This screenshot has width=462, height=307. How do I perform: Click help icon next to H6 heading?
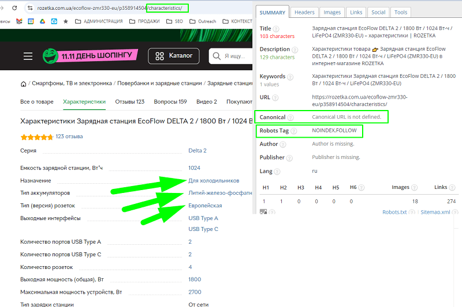pyautogui.click(x=362, y=187)
